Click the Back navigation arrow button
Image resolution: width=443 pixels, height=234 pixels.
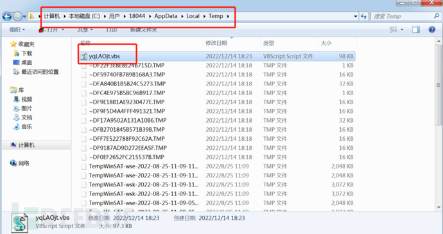7,17
